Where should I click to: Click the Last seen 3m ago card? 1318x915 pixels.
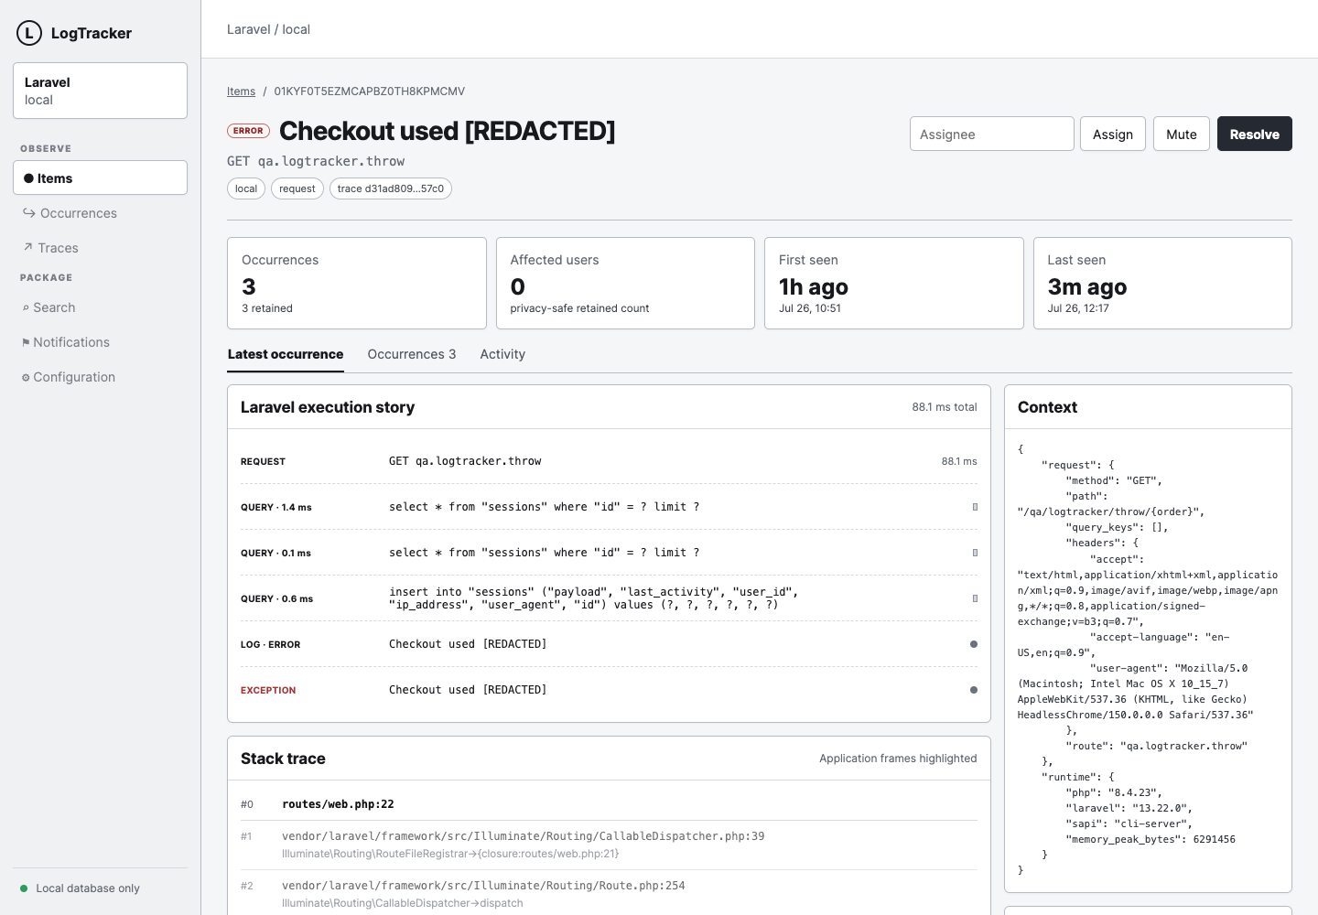click(1162, 284)
